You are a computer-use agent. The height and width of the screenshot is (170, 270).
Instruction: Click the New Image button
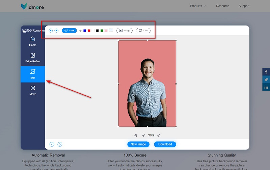click(138, 144)
